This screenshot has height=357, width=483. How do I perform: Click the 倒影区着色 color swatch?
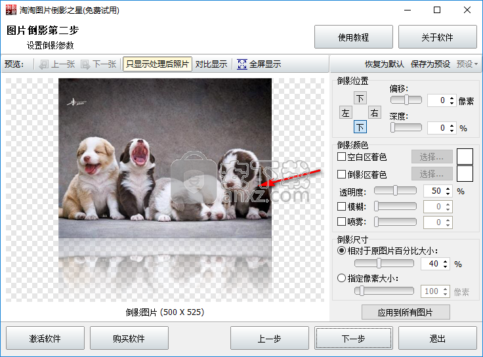[x=465, y=173]
